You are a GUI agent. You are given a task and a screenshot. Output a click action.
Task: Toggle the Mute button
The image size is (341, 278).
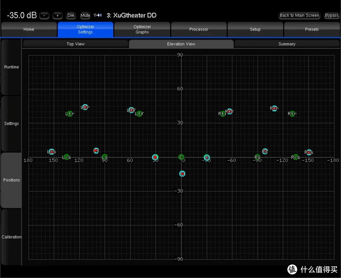[x=85, y=15]
